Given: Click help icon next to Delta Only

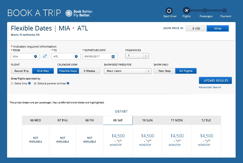Looking at the screenshot, I should pos(29,84).
